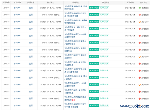Click the red status icon in row 1292570
This screenshot has width=151, height=110.
tap(139, 50)
